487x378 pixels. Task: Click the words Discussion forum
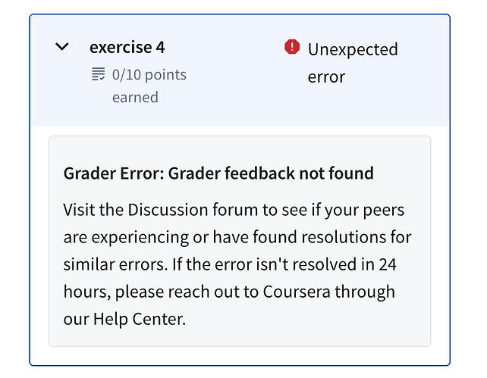click(193, 210)
